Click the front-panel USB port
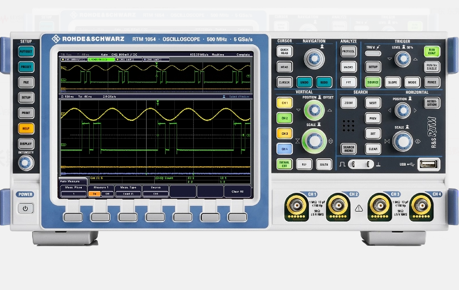The width and height of the screenshot is (459, 290). pyautogui.click(x=429, y=165)
